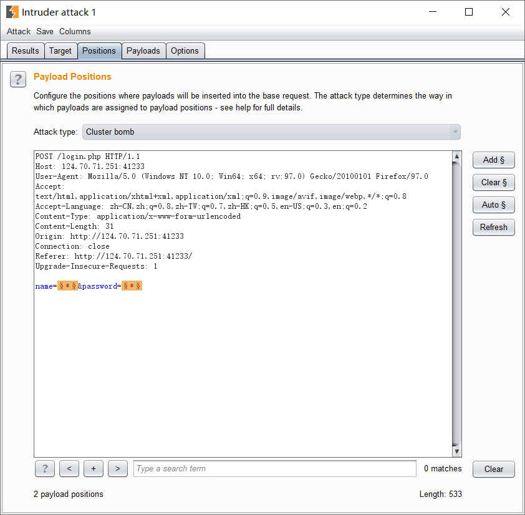Click the plus search options button

94,468
